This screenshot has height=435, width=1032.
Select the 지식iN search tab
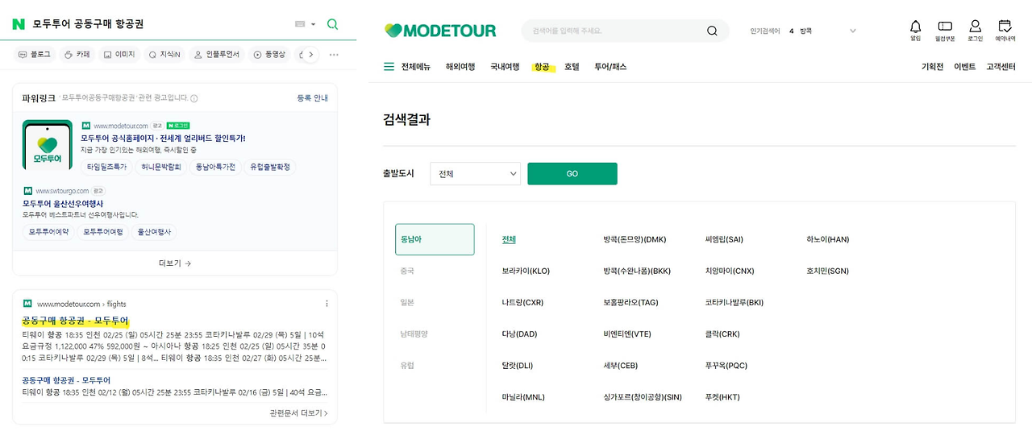164,54
